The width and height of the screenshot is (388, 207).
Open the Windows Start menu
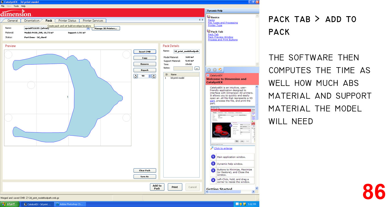coord(10,204)
